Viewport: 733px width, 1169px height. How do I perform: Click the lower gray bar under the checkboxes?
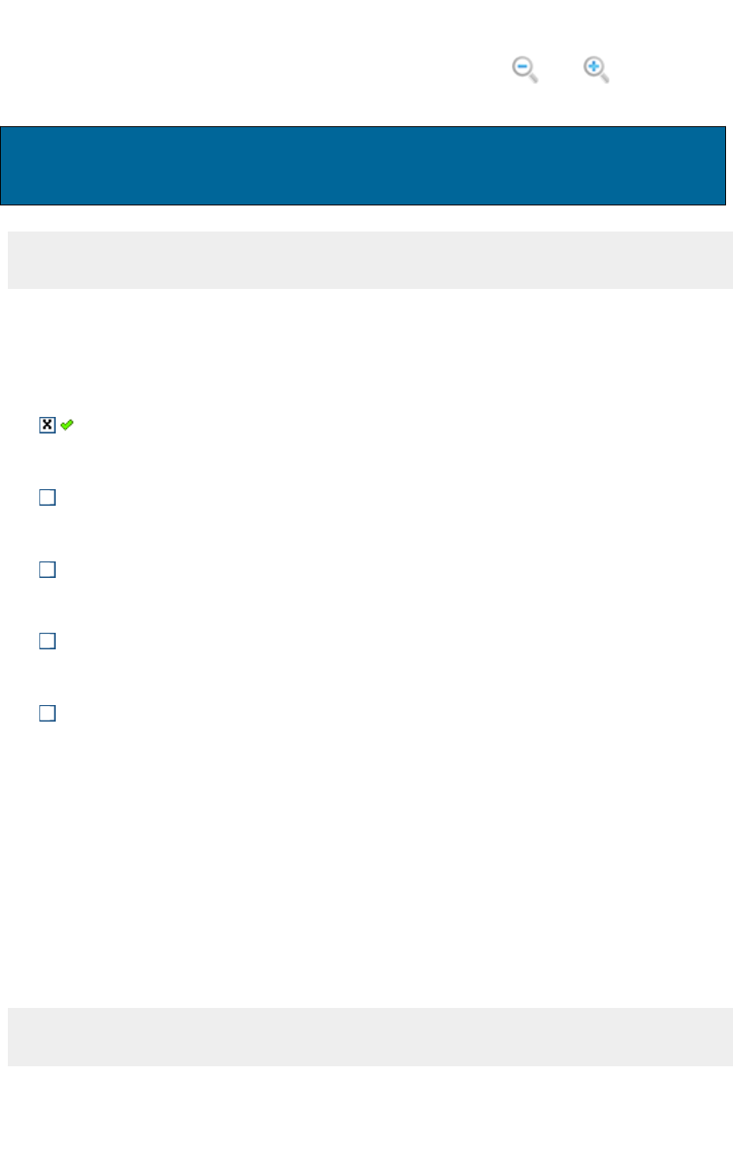(x=370, y=1037)
